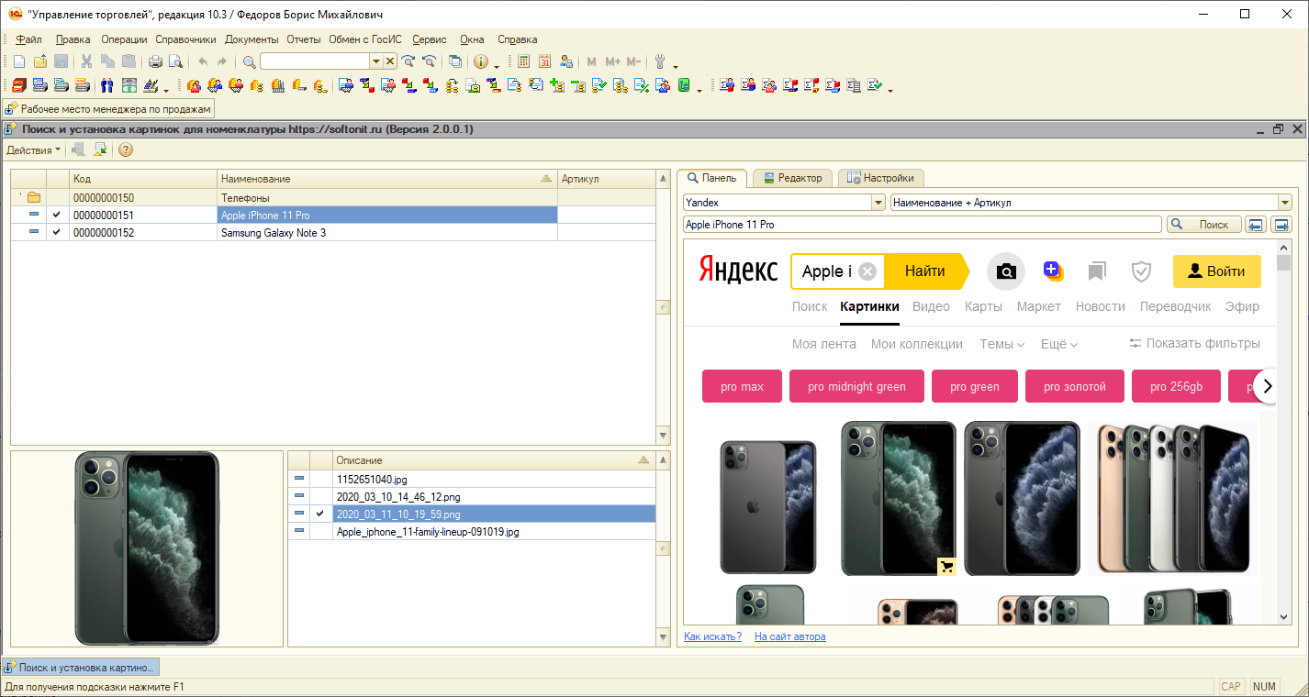The image size is (1309, 697).
Task: Expand the Ещё dropdown in Yandex
Action: 1058,344
